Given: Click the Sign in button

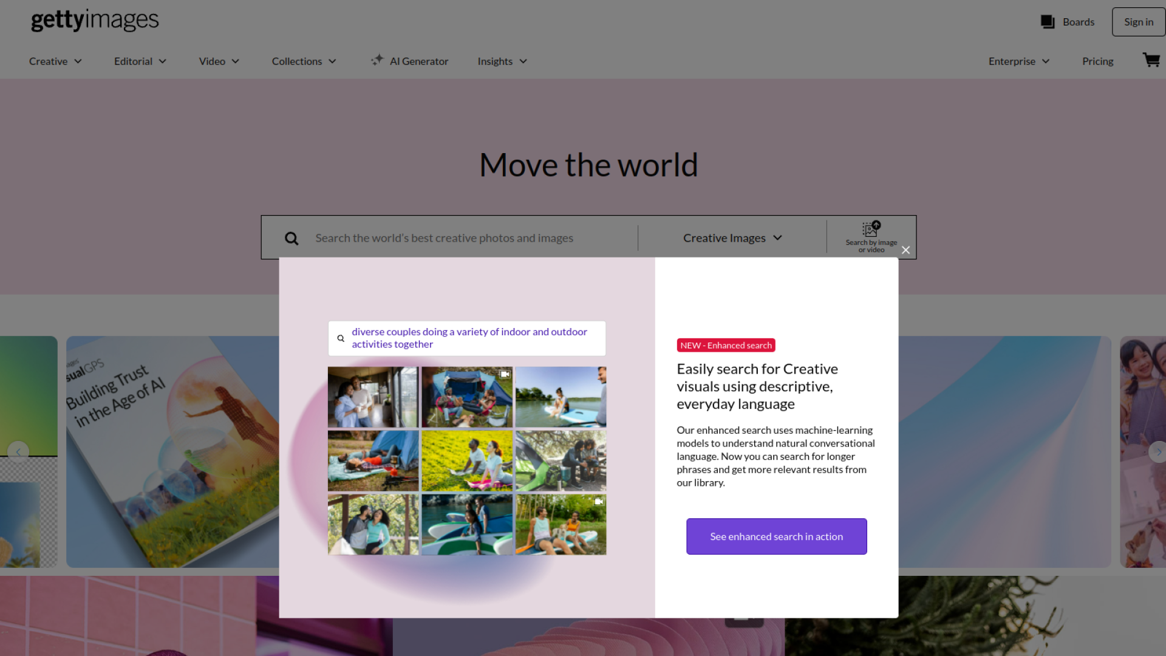Looking at the screenshot, I should click(x=1138, y=22).
